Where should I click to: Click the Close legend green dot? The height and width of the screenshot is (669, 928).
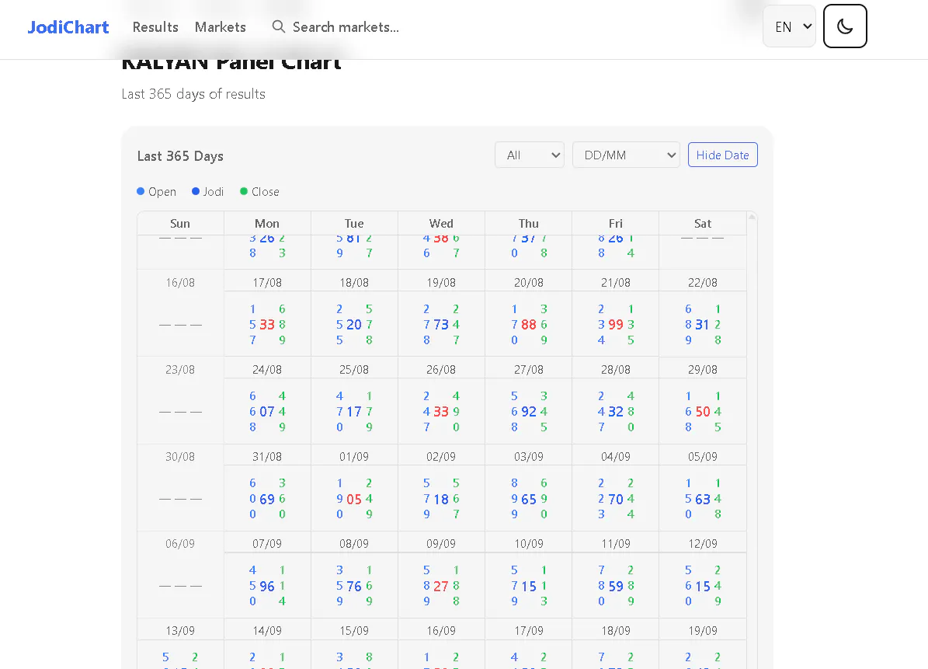244,191
